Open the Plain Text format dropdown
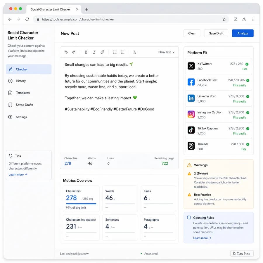Viewport: 263px width, 263px height. 166,52
